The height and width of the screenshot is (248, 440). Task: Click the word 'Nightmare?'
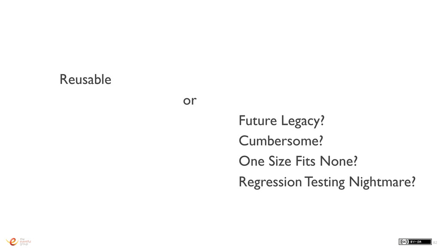point(382,182)
